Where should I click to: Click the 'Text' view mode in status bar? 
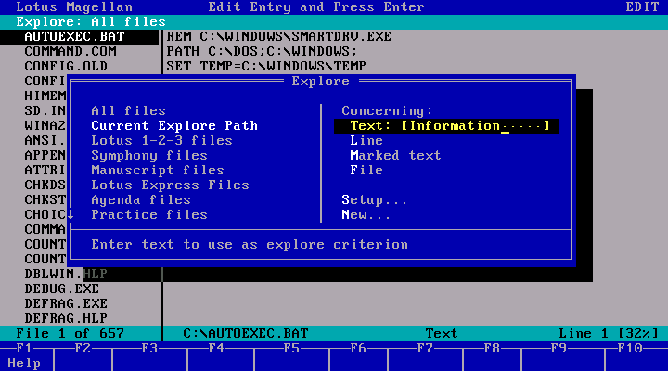coord(442,334)
